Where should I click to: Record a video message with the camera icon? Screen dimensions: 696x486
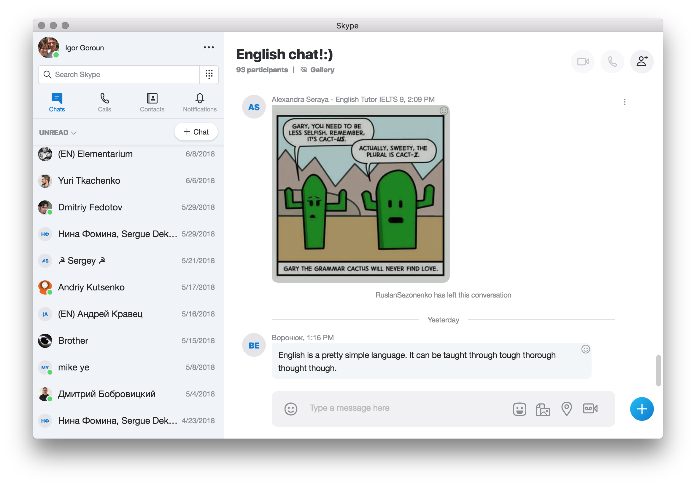(590, 408)
